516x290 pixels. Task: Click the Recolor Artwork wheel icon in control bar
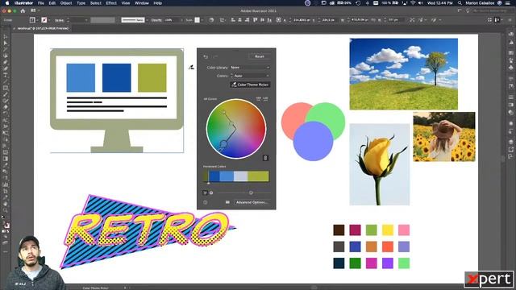click(x=211, y=20)
